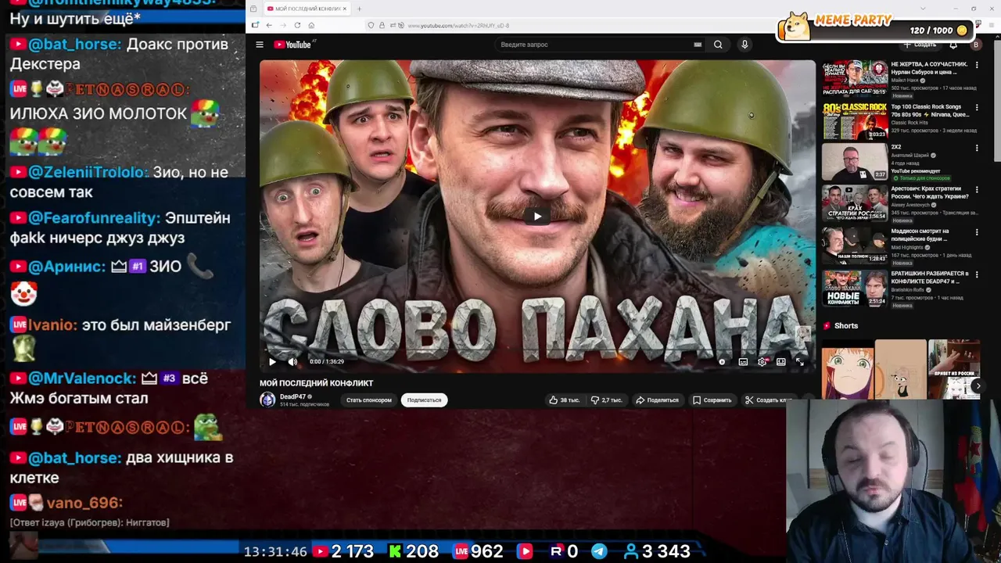Save the video with 'Сохранить'

pyautogui.click(x=712, y=400)
